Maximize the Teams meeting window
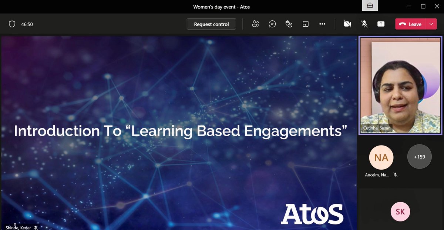This screenshot has height=230, width=444. coord(423,6)
